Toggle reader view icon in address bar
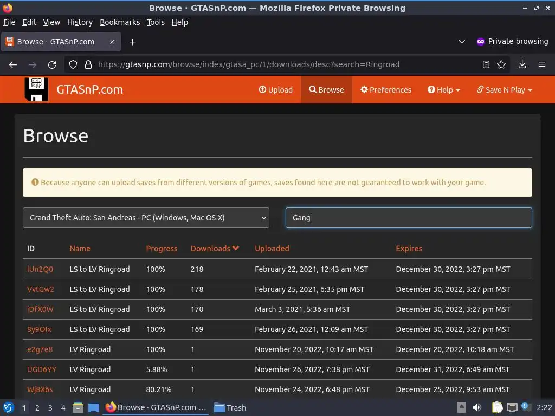 tap(486, 64)
